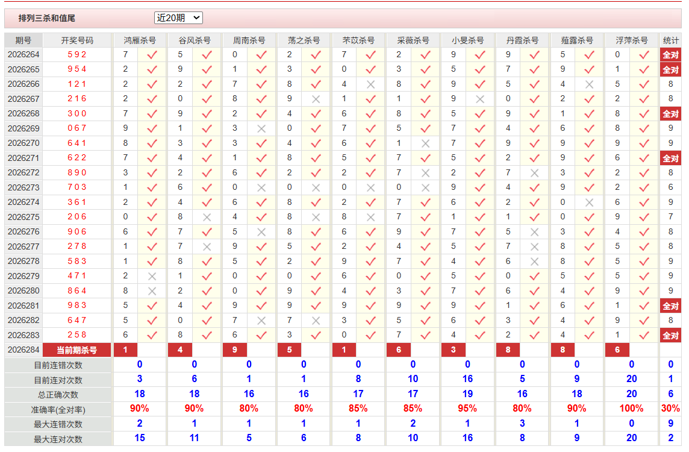Click the issue number 2026284
Image resolution: width=689 pixels, height=452 pixels.
pyautogui.click(x=23, y=350)
